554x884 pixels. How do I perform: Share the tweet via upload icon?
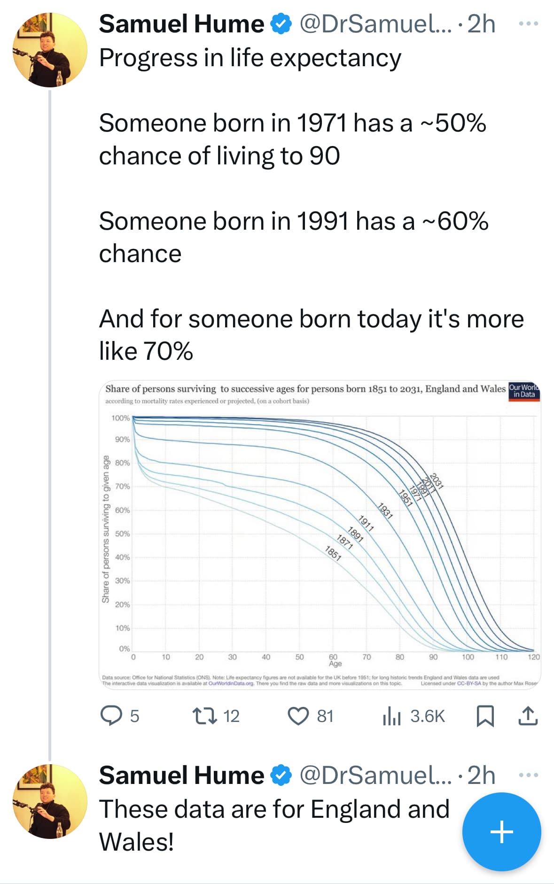pos(528,716)
